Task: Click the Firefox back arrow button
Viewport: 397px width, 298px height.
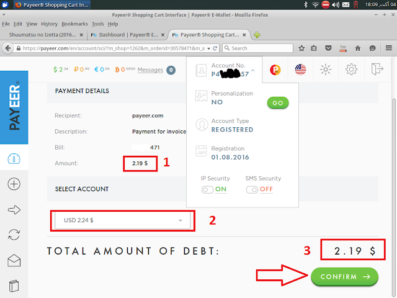Action: (x=8, y=48)
